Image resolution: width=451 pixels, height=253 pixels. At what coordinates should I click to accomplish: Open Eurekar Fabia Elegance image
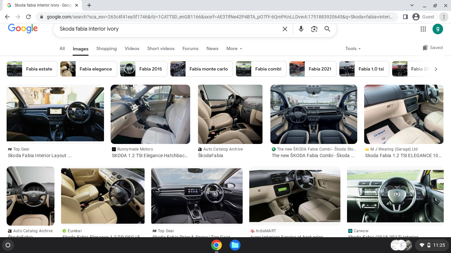[103, 196]
